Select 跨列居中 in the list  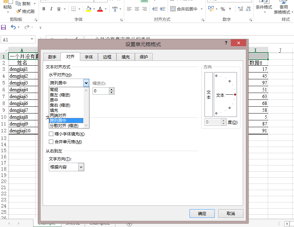pos(66,120)
